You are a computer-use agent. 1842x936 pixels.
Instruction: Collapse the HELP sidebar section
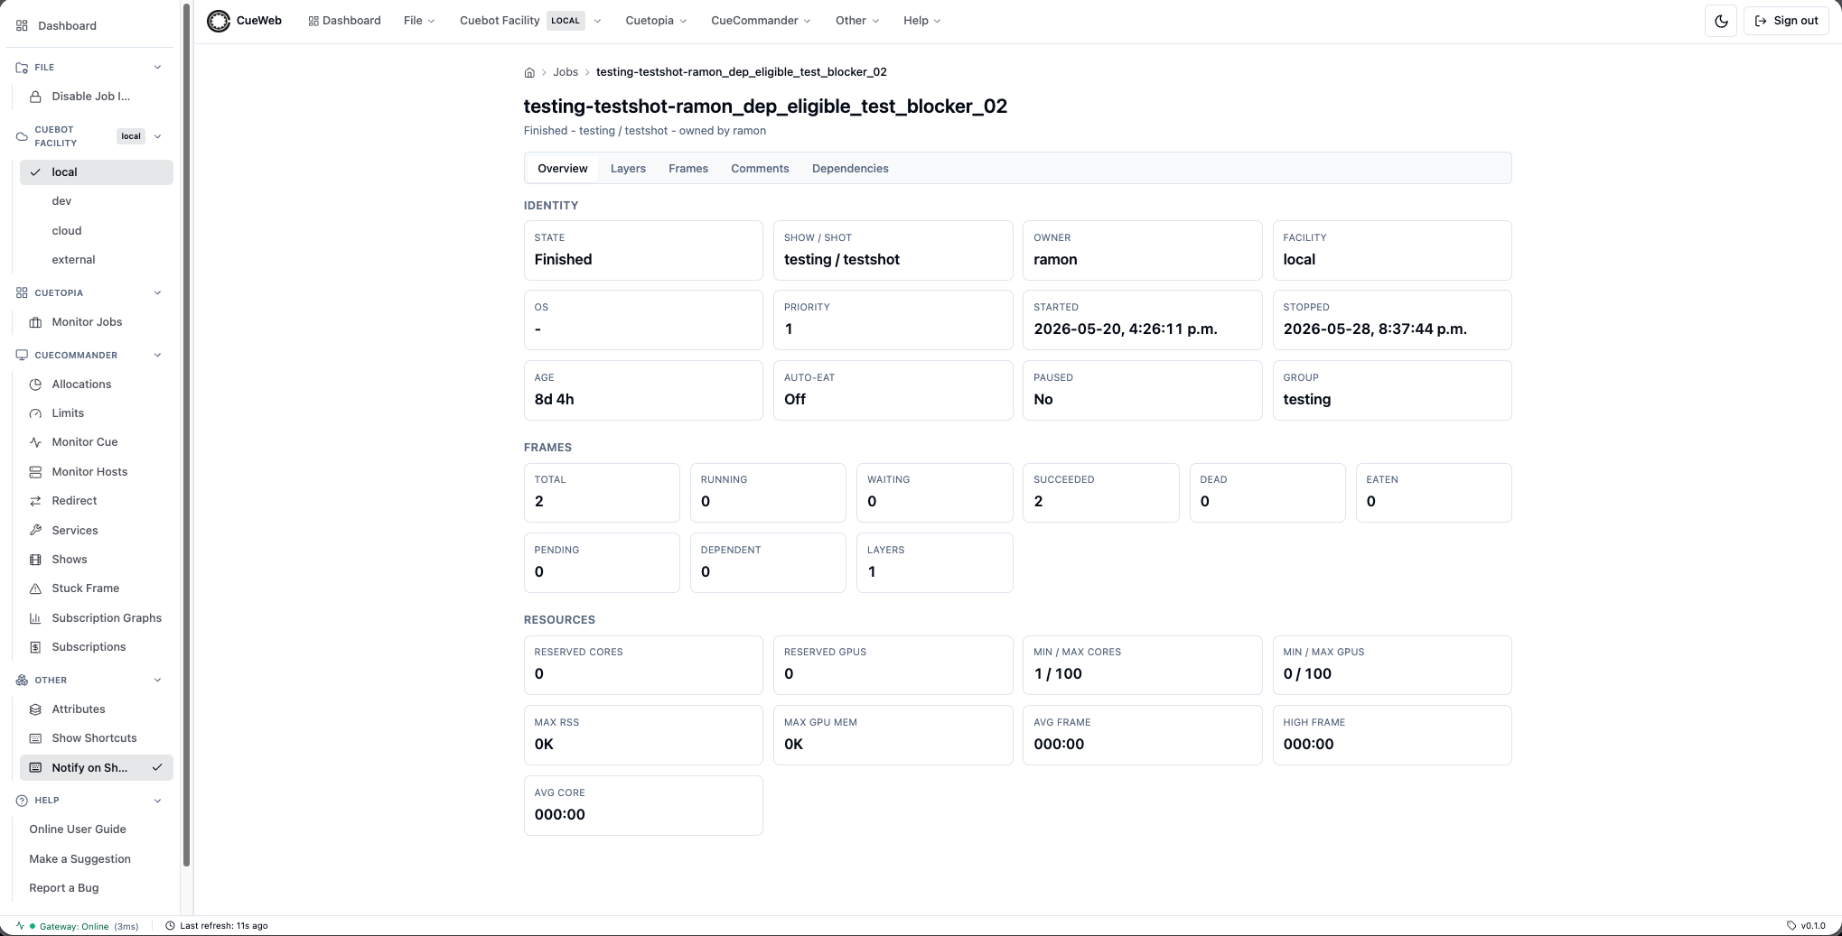[157, 801]
